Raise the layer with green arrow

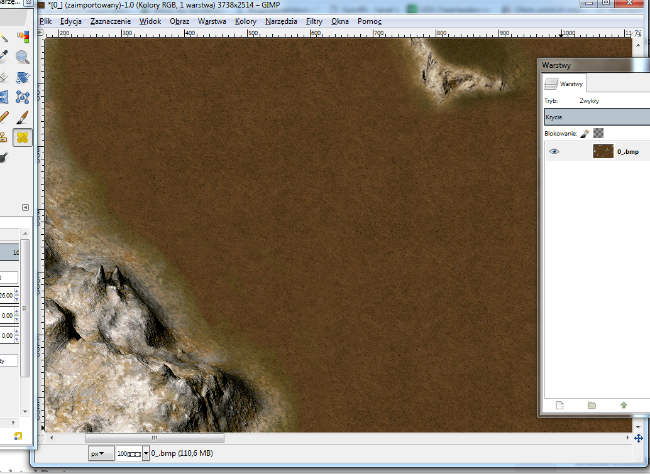pos(624,406)
